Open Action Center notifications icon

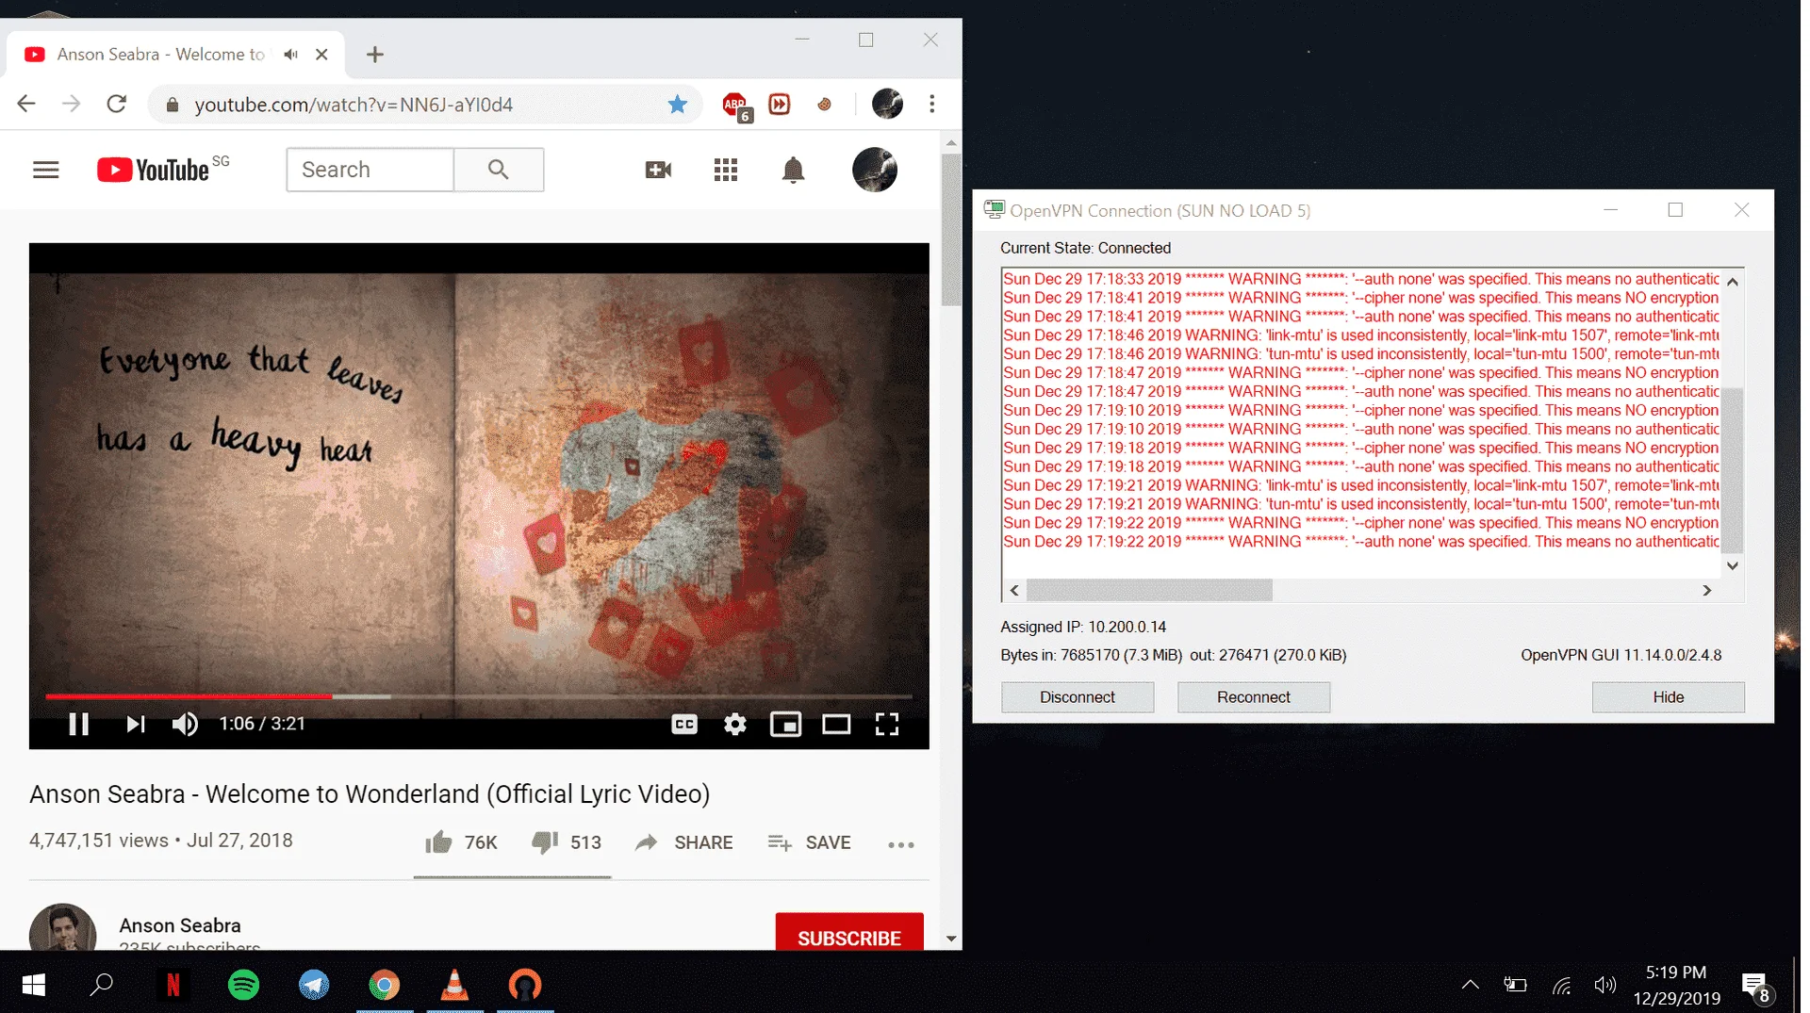point(1758,988)
